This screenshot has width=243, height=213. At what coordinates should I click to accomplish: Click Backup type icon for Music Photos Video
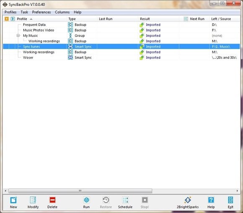[70, 30]
